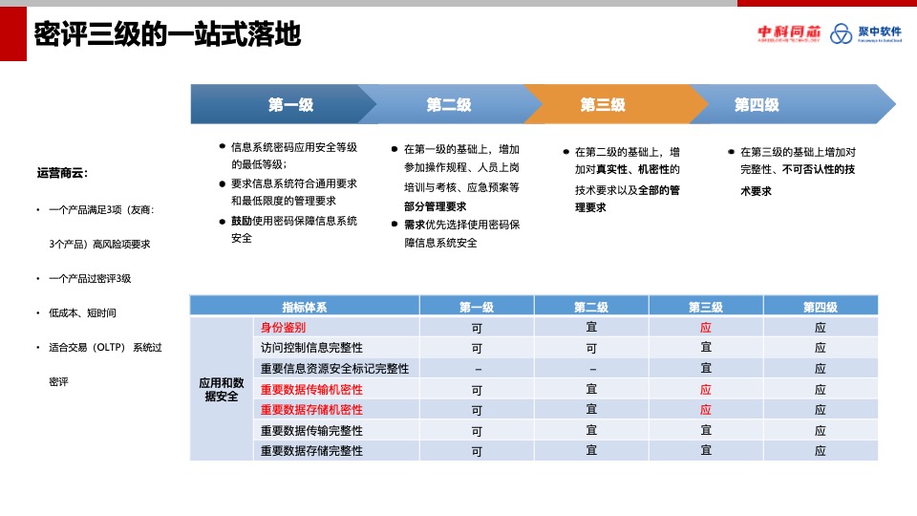This screenshot has width=917, height=516.
Task: Click 身份鉴别 row's 第二级 cell 宜
Action: (591, 328)
